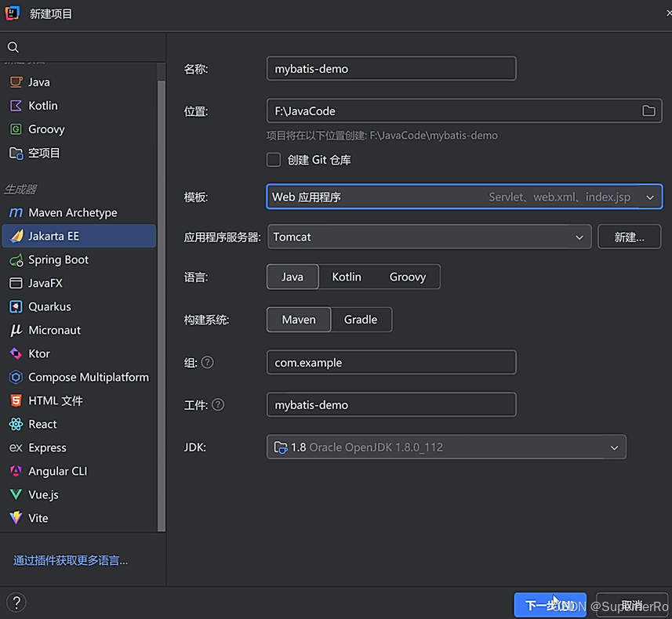This screenshot has width=672, height=619.
Task: Choose Kotlin as the language
Action: click(347, 277)
